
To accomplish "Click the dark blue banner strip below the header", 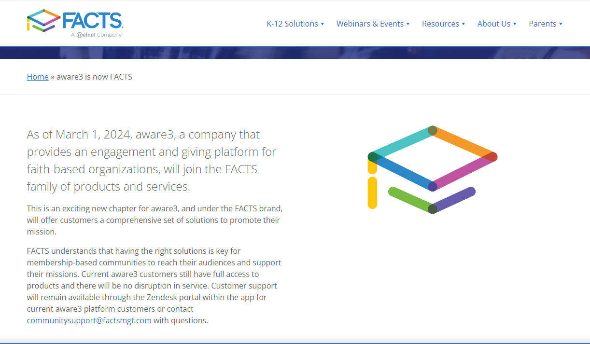I will 295,53.
